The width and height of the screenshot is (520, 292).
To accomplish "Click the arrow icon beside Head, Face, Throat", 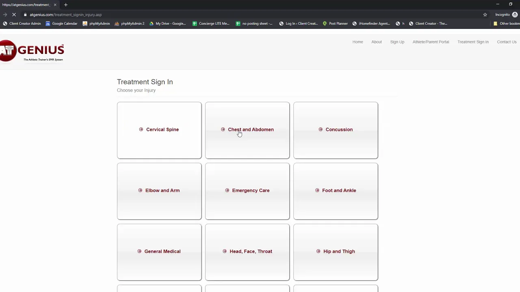I will point(225,251).
